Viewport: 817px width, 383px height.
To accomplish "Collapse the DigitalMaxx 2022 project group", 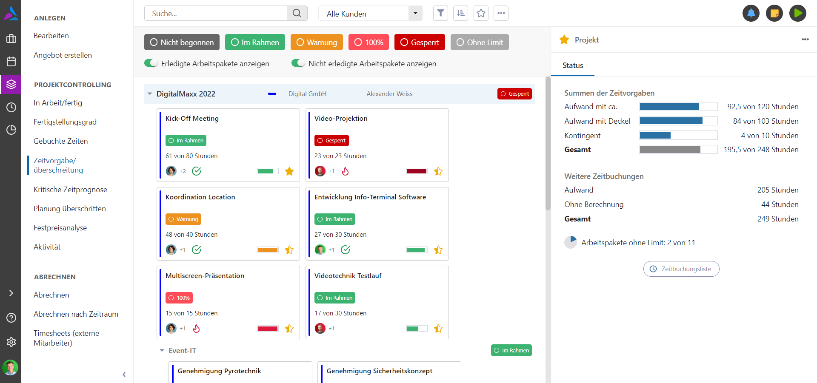I will point(150,94).
